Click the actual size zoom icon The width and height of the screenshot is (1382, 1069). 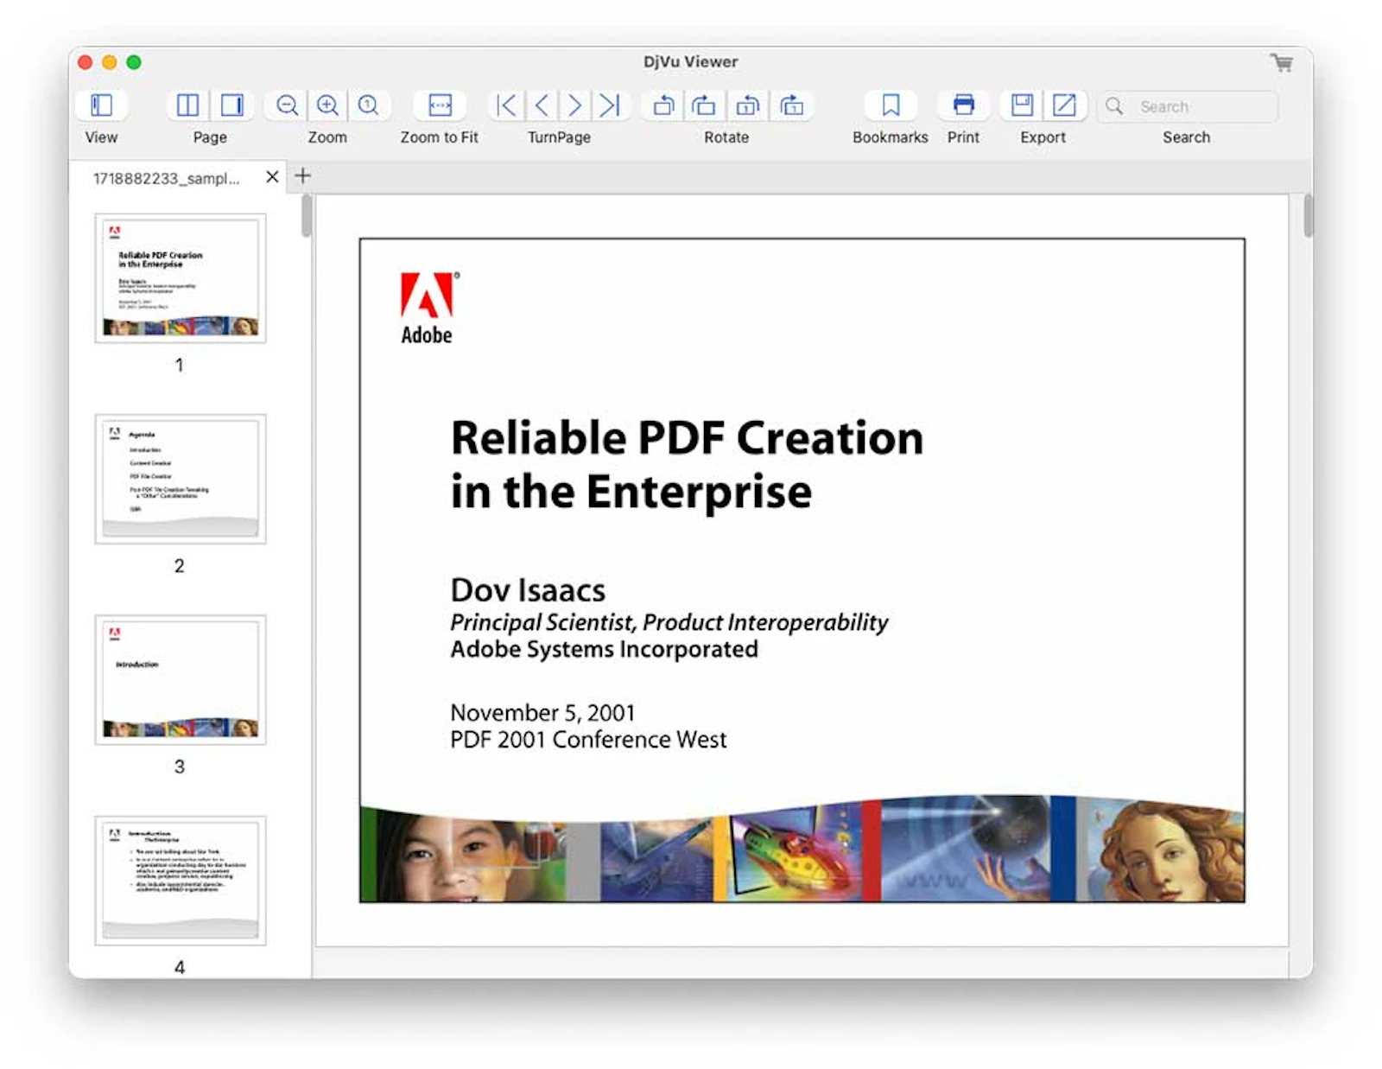point(368,105)
